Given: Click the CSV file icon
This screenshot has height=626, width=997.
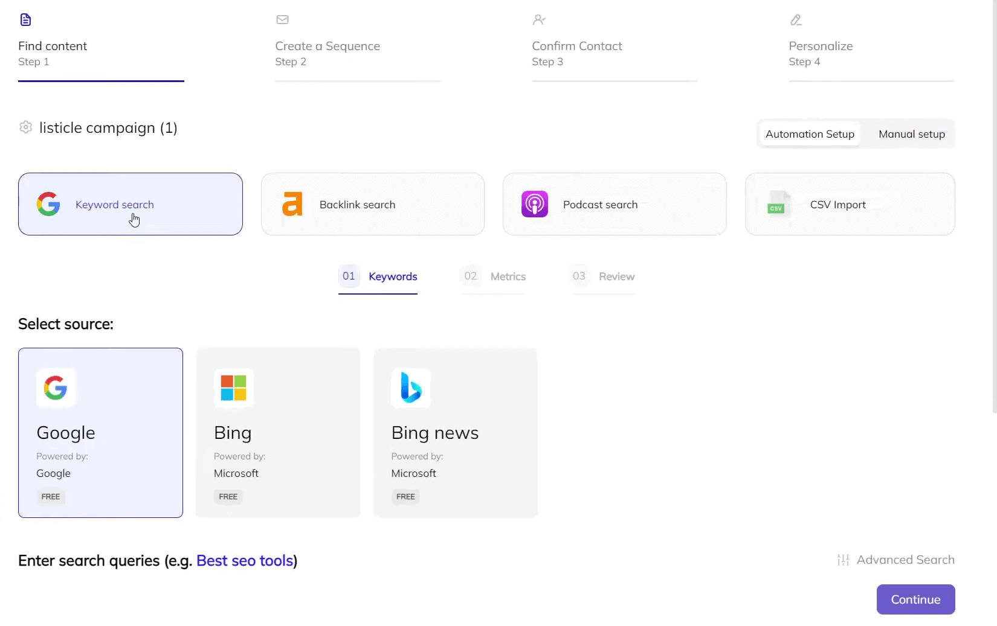Looking at the screenshot, I should click(778, 204).
